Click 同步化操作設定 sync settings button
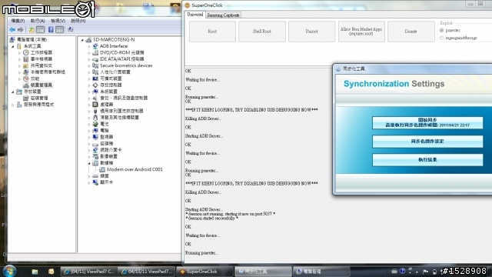492x277 pixels. [x=427, y=142]
